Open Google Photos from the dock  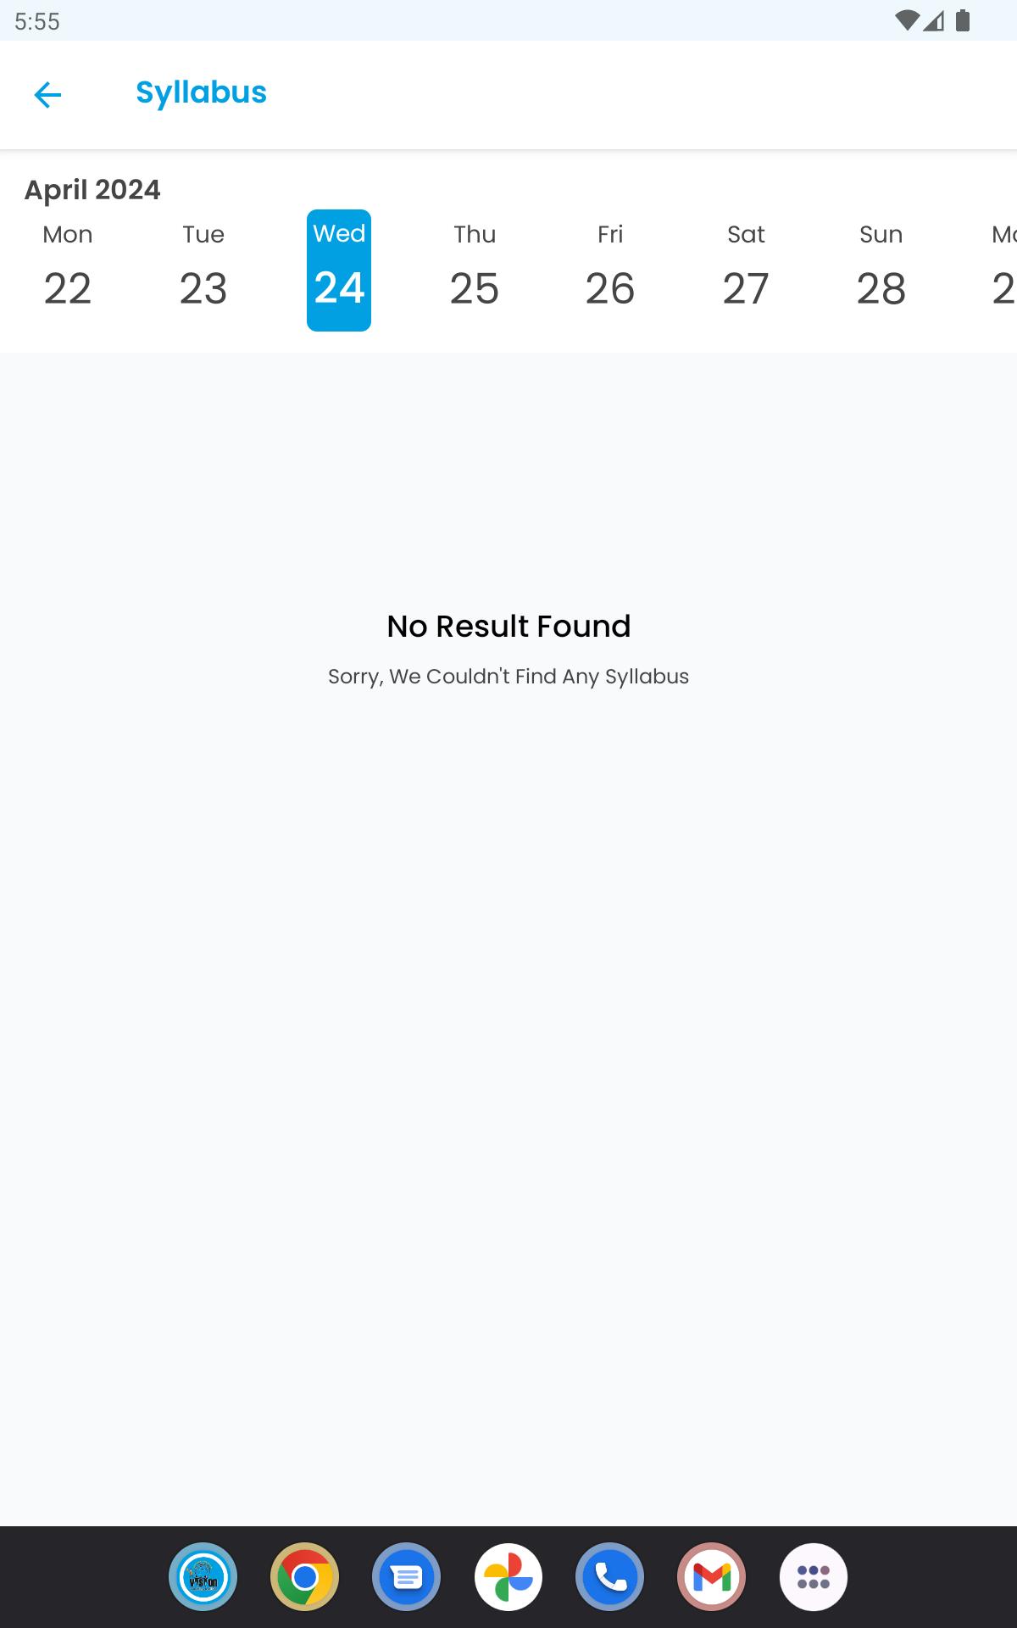point(508,1577)
